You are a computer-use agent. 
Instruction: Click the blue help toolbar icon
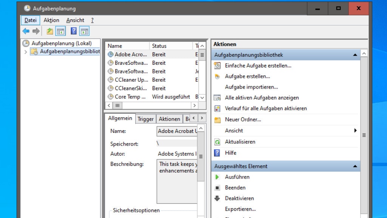coord(74,31)
